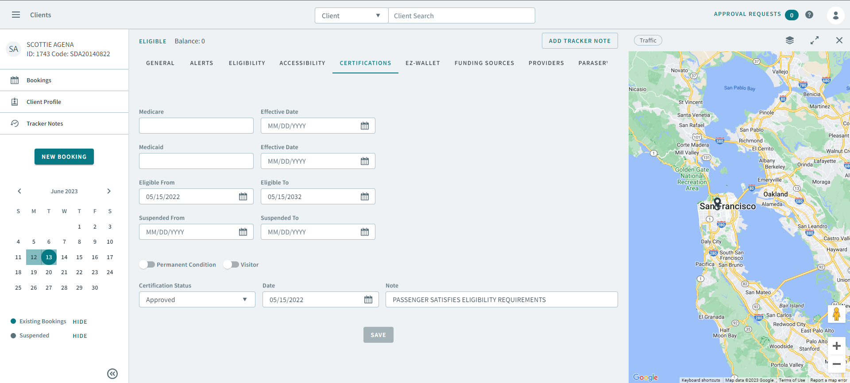Open the help question mark icon
Viewport: 850px width, 383px height.
pos(809,15)
